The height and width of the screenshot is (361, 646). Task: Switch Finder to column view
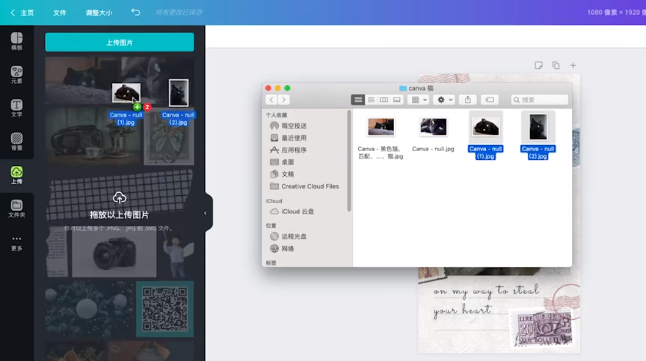click(x=384, y=99)
